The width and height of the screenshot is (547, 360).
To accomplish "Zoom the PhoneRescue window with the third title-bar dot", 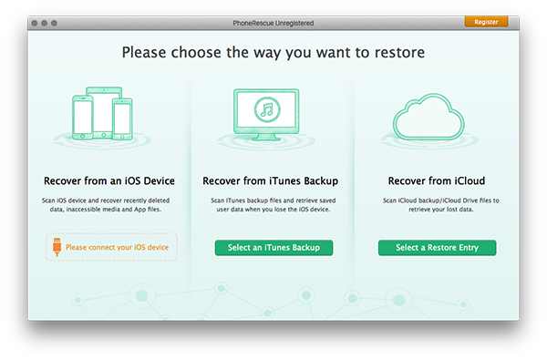I will click(54, 23).
